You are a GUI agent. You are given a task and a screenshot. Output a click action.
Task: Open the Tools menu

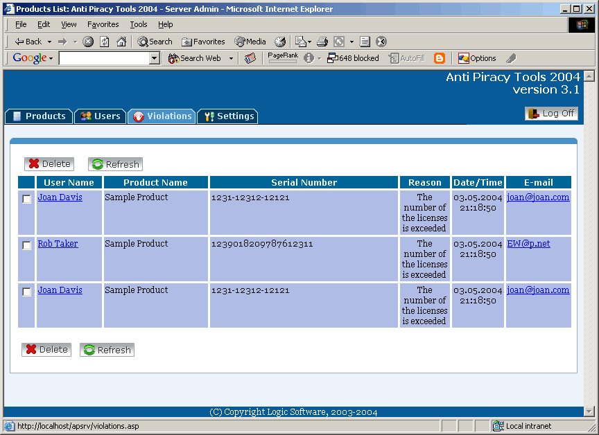tap(138, 24)
